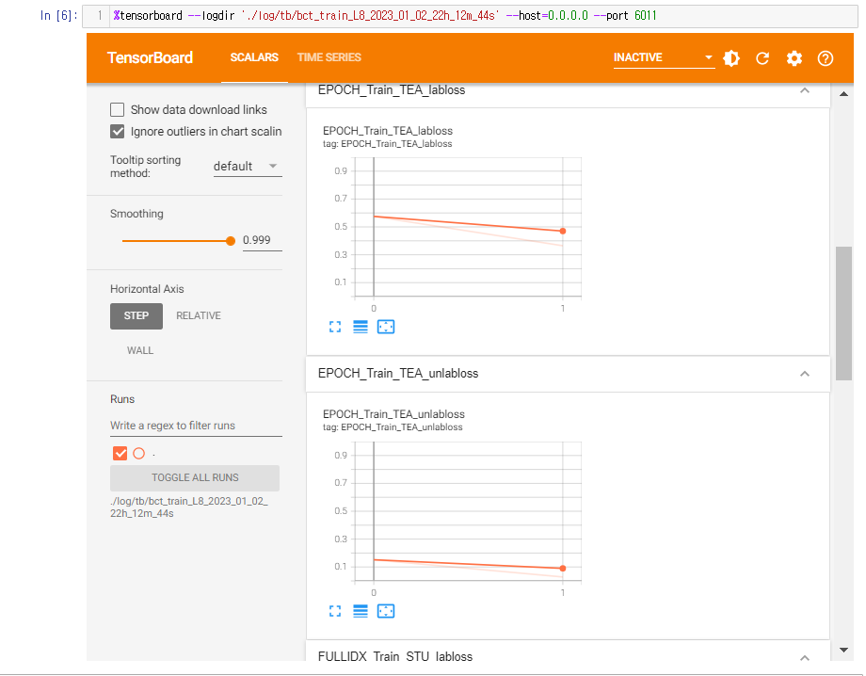The image size is (866, 676).
Task: Click the scrollbar down arrow
Action: [x=844, y=650]
